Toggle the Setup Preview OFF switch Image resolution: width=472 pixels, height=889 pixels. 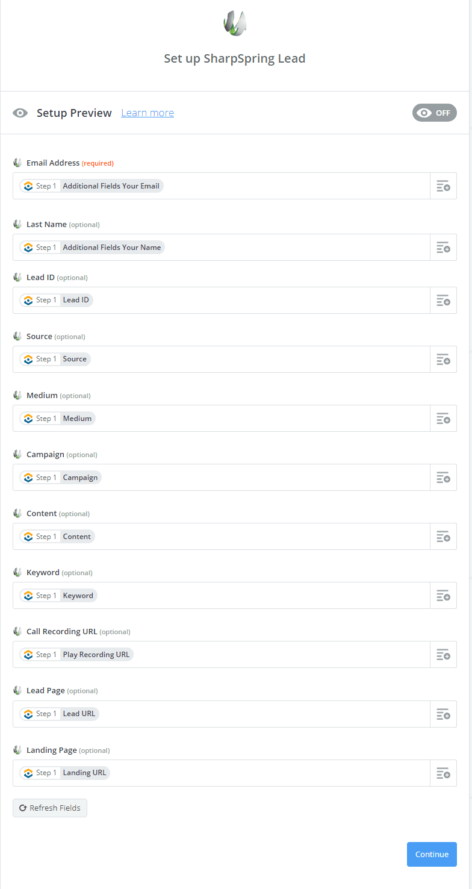(435, 113)
